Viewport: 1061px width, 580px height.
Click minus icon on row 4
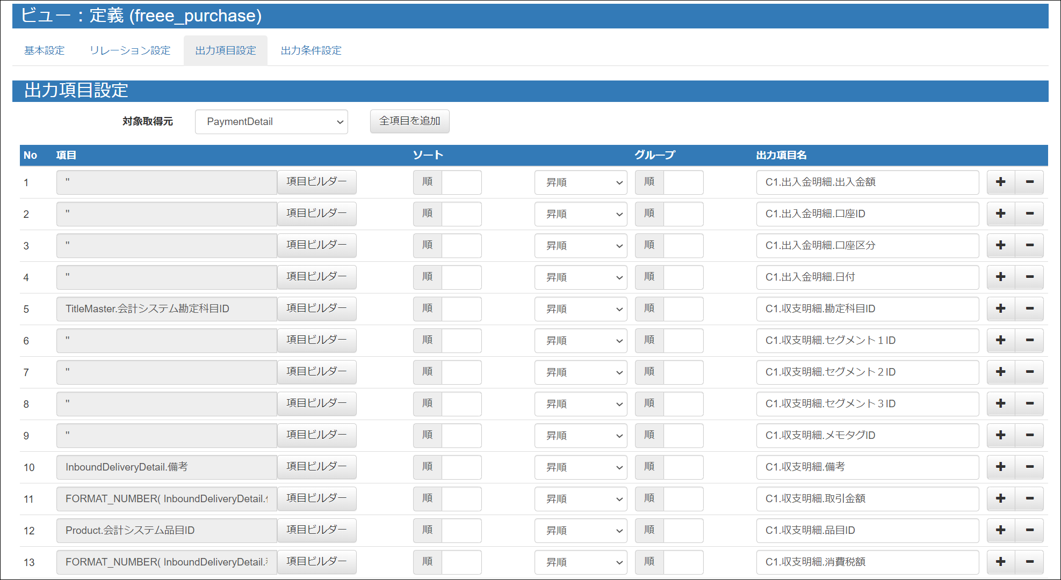[1029, 277]
